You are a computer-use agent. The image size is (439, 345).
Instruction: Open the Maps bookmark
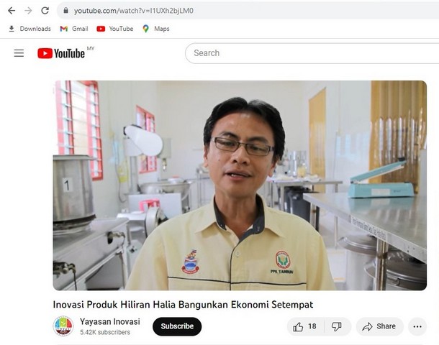point(155,29)
